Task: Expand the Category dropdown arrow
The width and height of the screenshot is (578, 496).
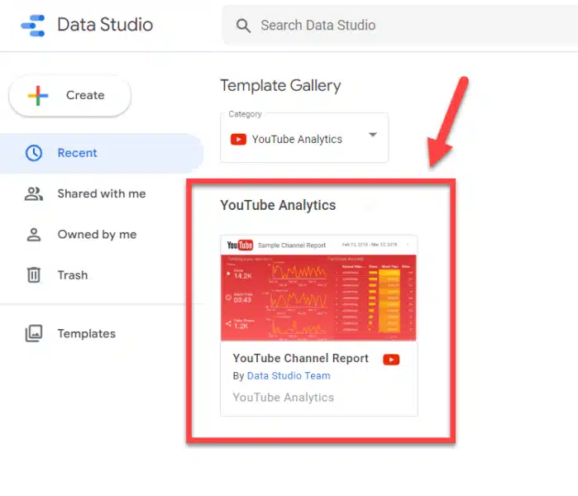Action: click(372, 136)
